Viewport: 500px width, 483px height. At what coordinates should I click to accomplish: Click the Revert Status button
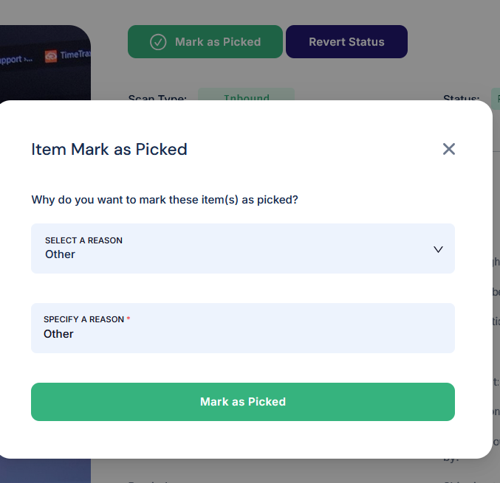click(x=346, y=42)
